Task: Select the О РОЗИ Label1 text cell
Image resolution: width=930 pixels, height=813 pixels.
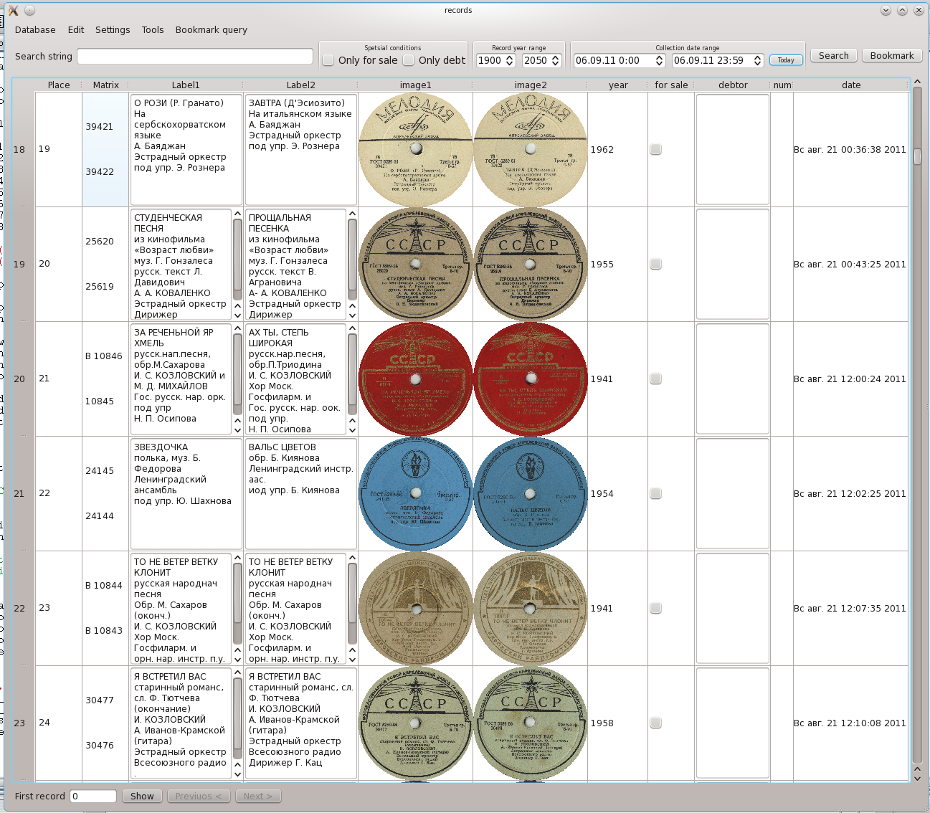Action: click(x=186, y=149)
